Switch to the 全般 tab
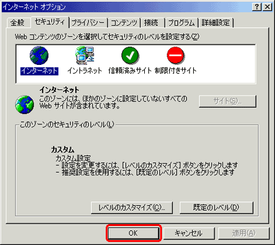 pos(17,23)
